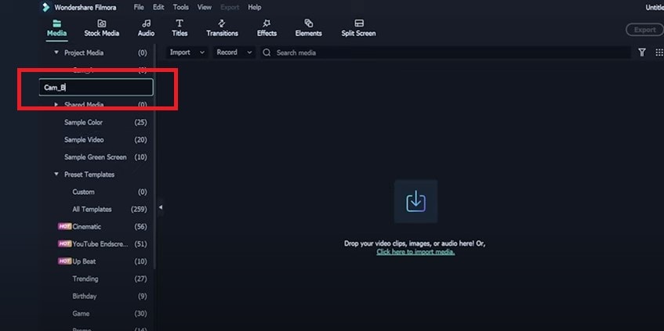Open the File menu

click(x=139, y=7)
